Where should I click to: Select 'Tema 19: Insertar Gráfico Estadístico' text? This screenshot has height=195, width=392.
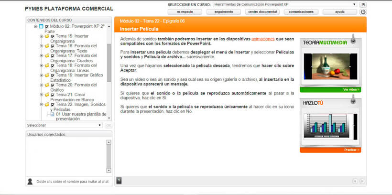click(76, 77)
